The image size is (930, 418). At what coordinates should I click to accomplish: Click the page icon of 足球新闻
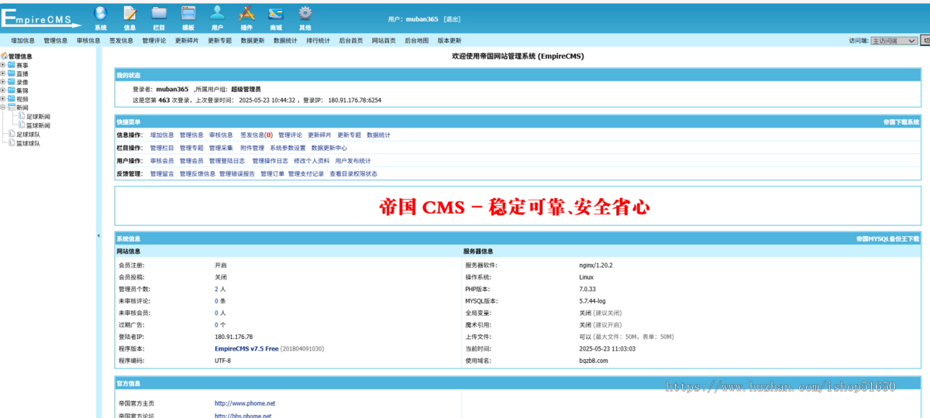point(22,116)
